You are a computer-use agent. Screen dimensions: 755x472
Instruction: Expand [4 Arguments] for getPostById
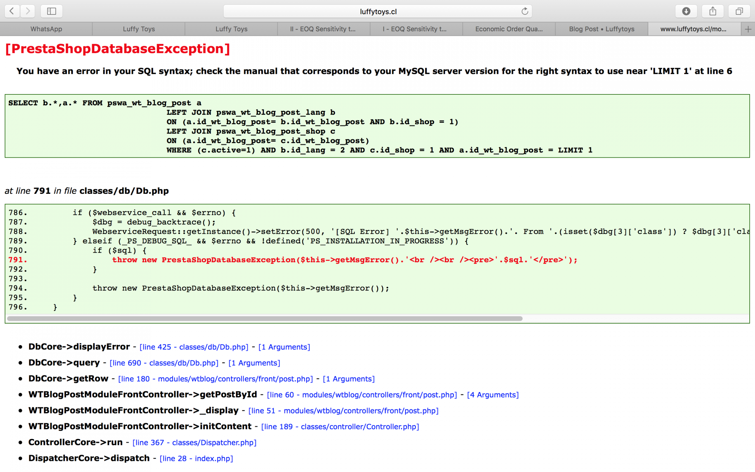click(x=493, y=395)
